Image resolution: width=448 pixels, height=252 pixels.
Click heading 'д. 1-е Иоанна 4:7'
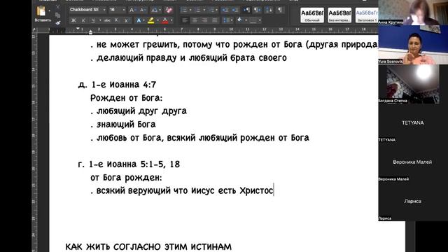(x=117, y=85)
